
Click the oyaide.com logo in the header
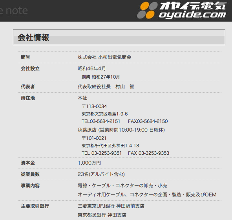pos(182,10)
